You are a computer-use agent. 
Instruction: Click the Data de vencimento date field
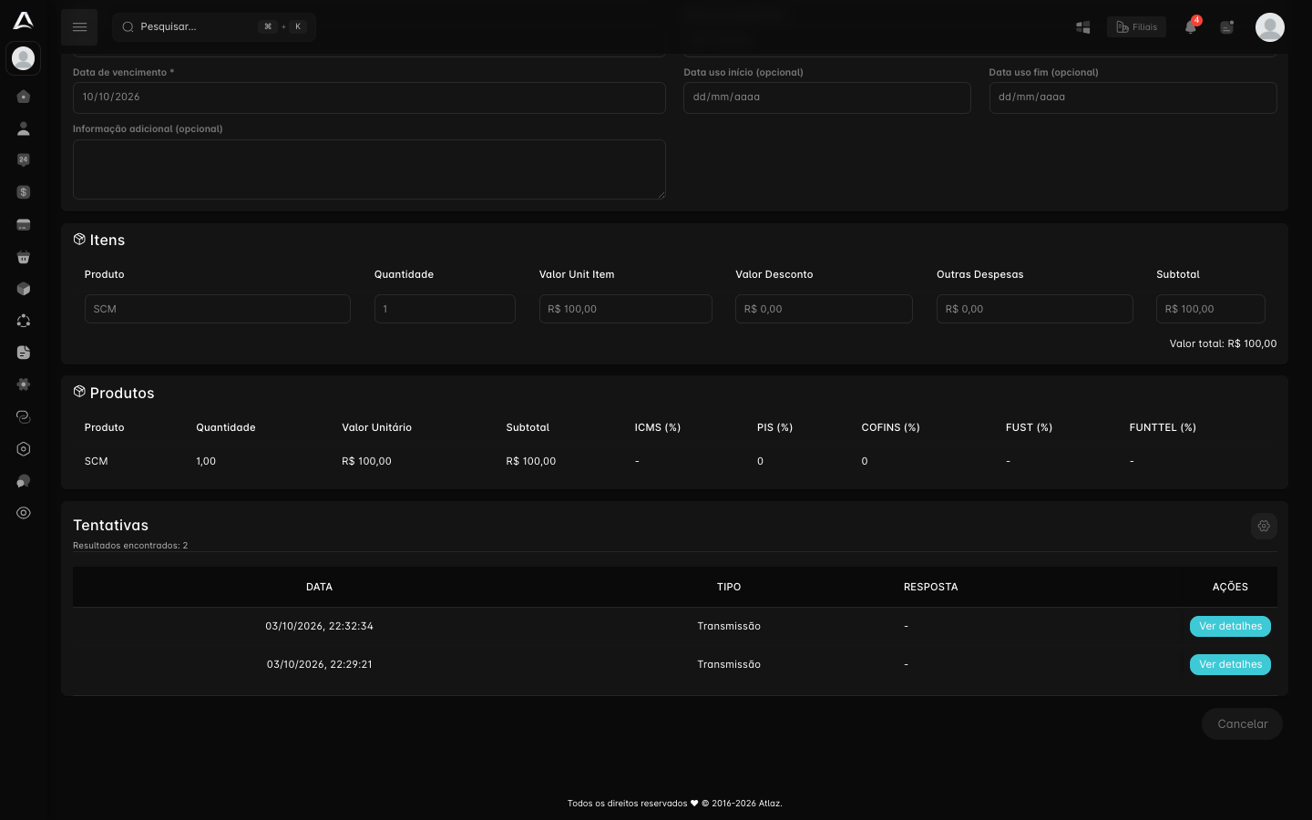click(x=369, y=97)
